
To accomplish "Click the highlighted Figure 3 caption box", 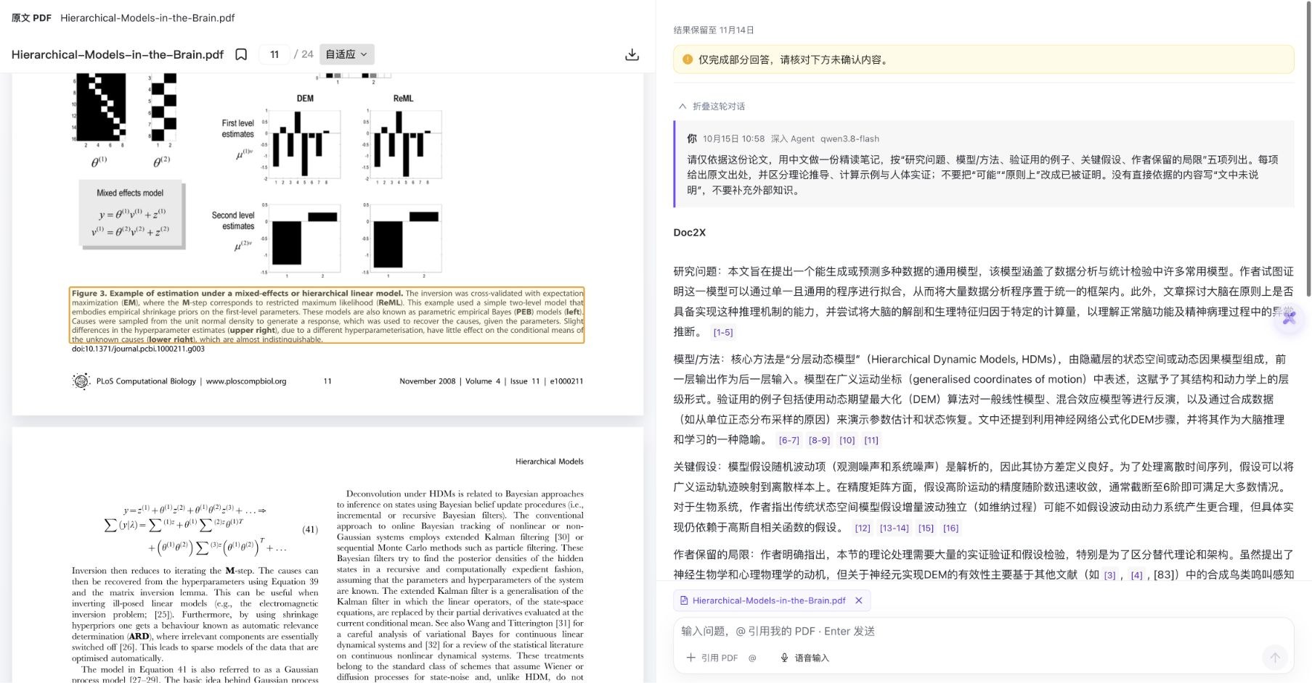I will coord(327,315).
